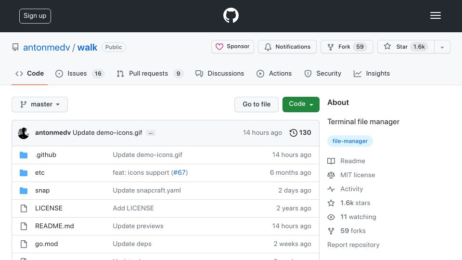Open the snap folder

point(42,191)
